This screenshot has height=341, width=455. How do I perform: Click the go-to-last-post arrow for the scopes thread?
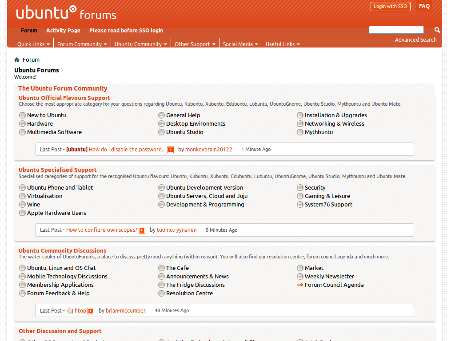(x=142, y=230)
